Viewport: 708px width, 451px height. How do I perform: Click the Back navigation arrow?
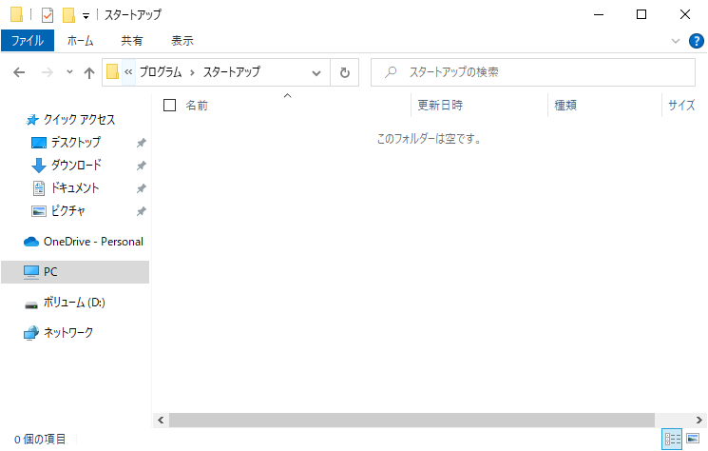pyautogui.click(x=19, y=72)
